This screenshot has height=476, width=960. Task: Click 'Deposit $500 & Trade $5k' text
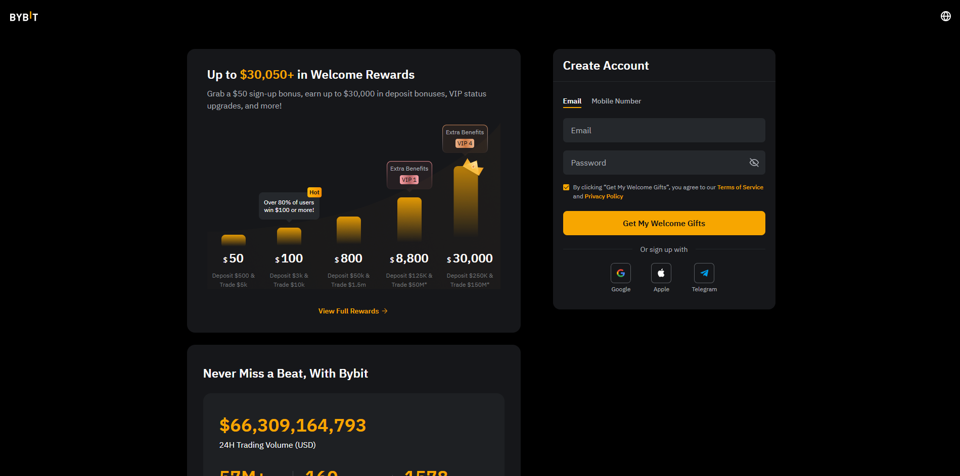(x=233, y=280)
